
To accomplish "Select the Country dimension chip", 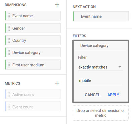I will [x=33, y=40].
